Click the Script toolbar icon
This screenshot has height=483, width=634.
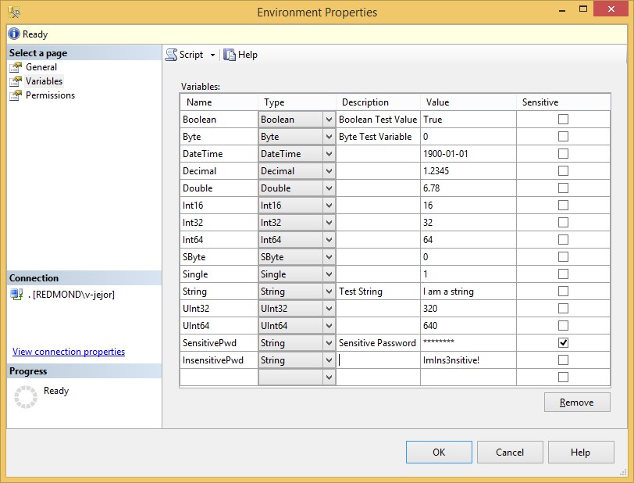(x=171, y=55)
